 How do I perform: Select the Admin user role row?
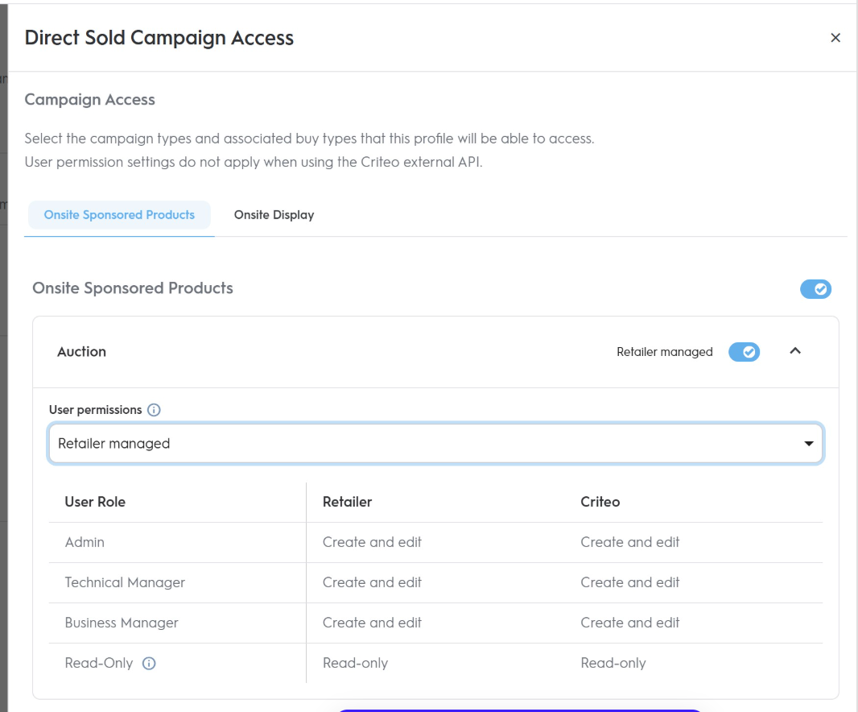(85, 542)
